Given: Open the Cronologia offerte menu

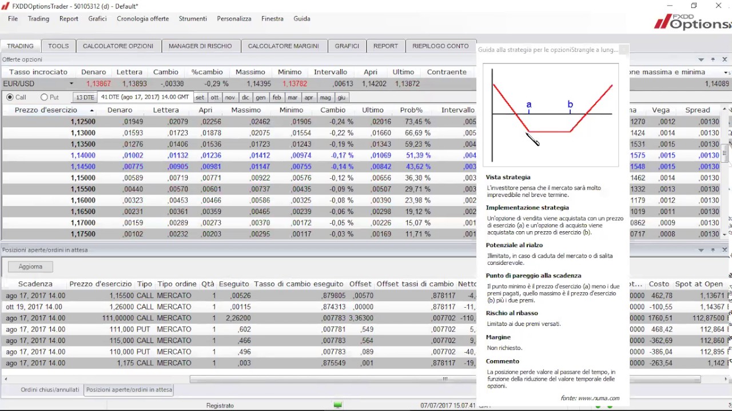Looking at the screenshot, I should [x=143, y=19].
